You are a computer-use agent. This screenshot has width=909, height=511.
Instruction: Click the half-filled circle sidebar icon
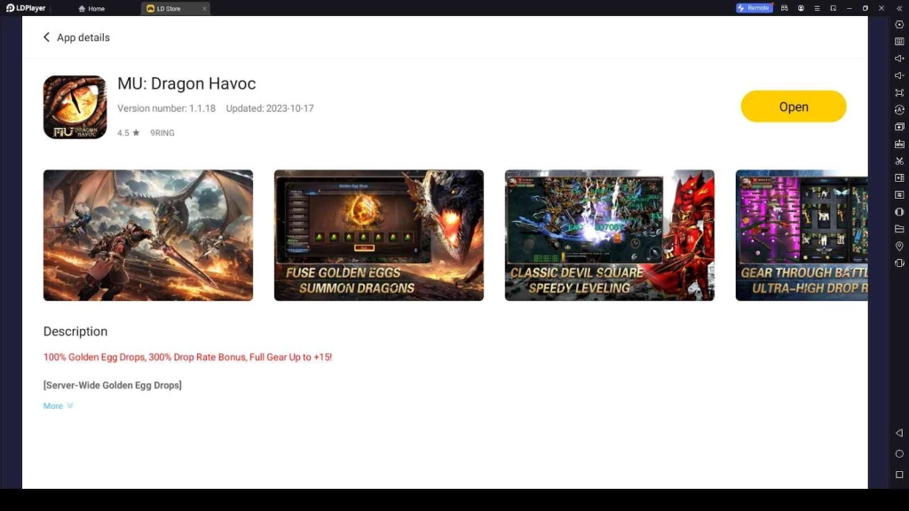coord(899,212)
